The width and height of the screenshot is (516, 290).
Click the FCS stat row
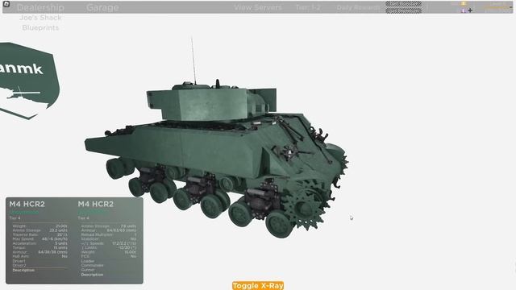point(109,256)
